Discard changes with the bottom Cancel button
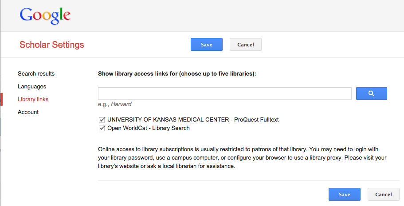Image resolution: width=404 pixels, height=206 pixels. pyautogui.click(x=384, y=195)
